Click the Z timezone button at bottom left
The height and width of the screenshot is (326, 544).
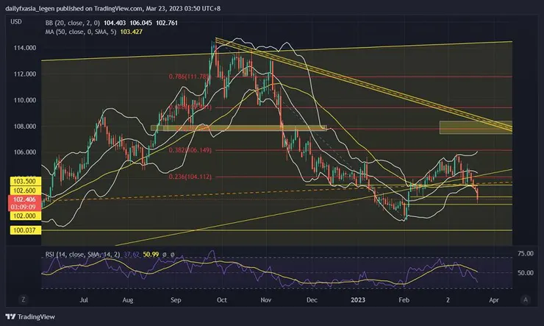(x=24, y=300)
